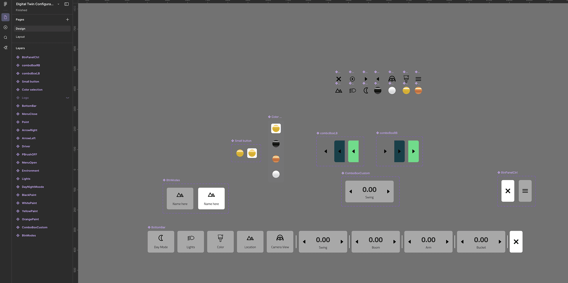Click the steering wheel Driver component on canvas
Viewport: 568px width, 283px height.
coord(392,79)
